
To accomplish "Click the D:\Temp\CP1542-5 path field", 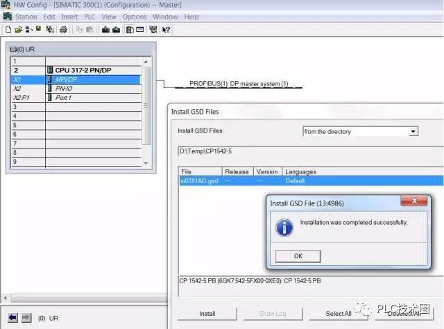I will tap(311, 151).
